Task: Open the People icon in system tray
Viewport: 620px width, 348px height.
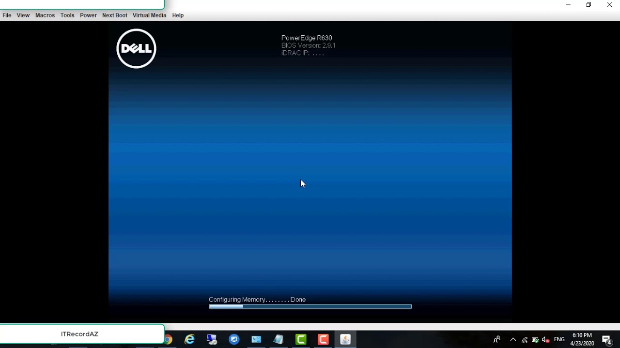Action: tap(496, 340)
